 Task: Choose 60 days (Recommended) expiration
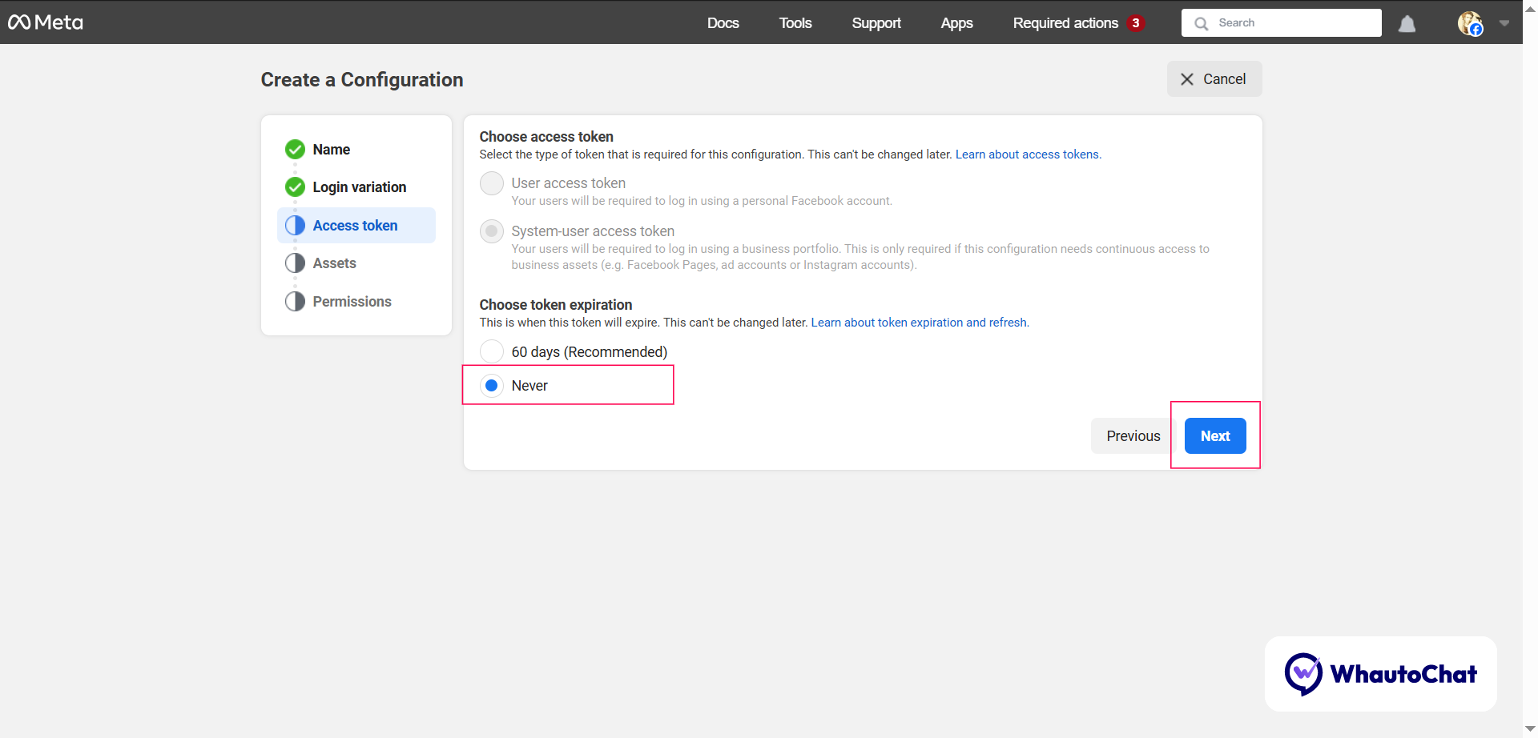coord(492,351)
